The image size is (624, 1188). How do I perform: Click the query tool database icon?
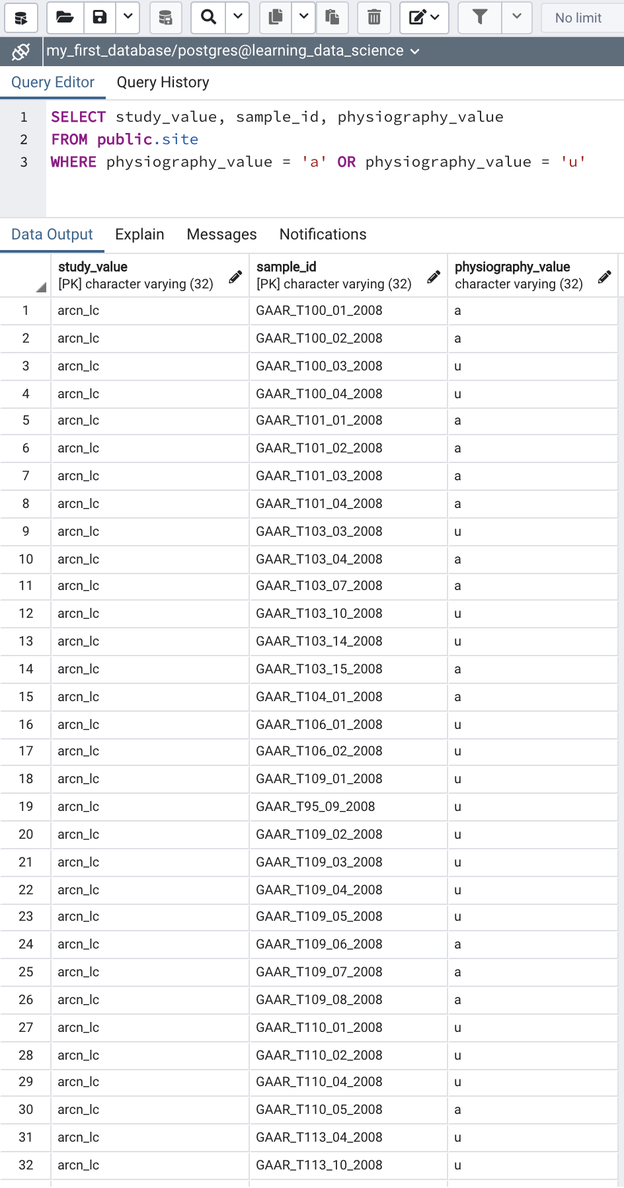[21, 17]
